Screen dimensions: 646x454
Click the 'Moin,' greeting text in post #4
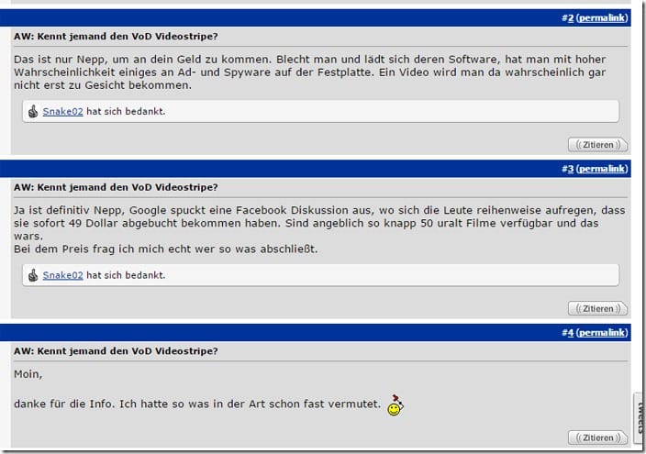pos(28,374)
